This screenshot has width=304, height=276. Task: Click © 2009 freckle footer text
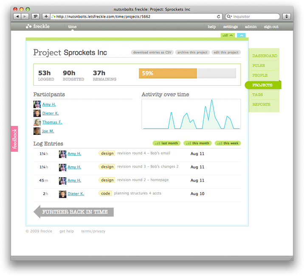39,231
